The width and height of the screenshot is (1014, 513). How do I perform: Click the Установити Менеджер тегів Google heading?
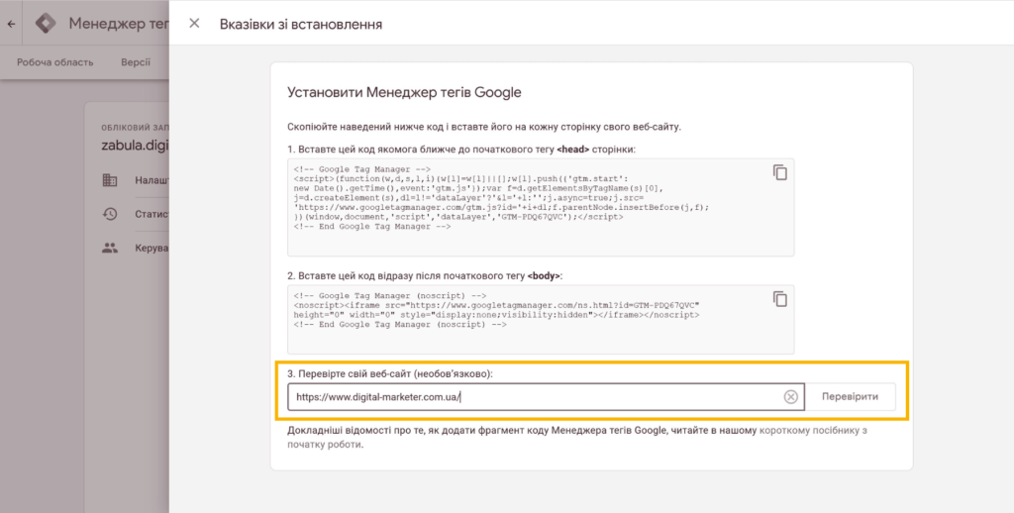pyautogui.click(x=404, y=92)
